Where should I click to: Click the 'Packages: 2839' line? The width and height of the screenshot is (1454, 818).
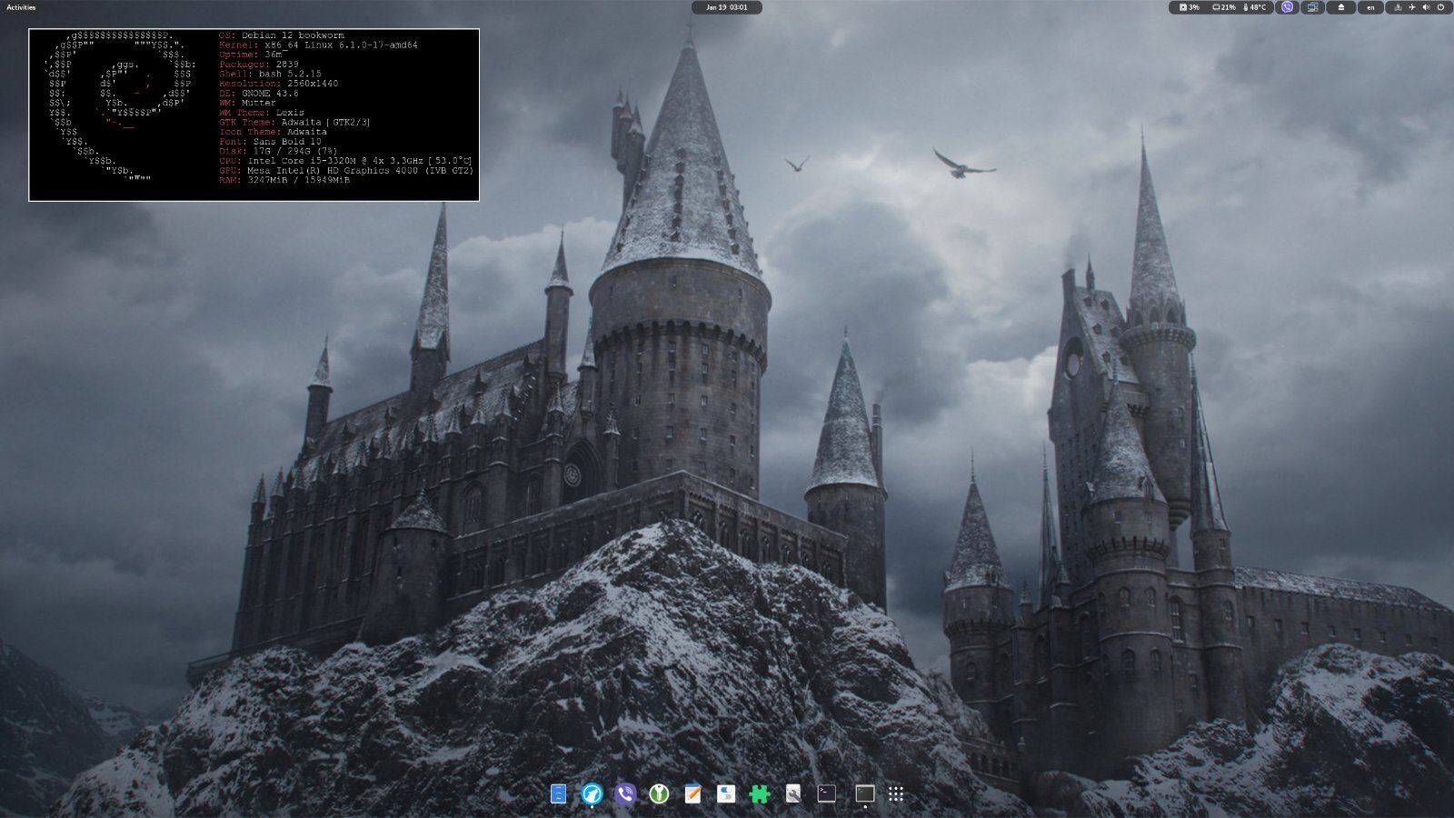coord(259,65)
